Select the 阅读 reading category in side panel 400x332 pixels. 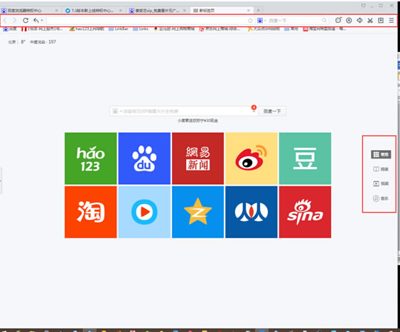tap(381, 169)
